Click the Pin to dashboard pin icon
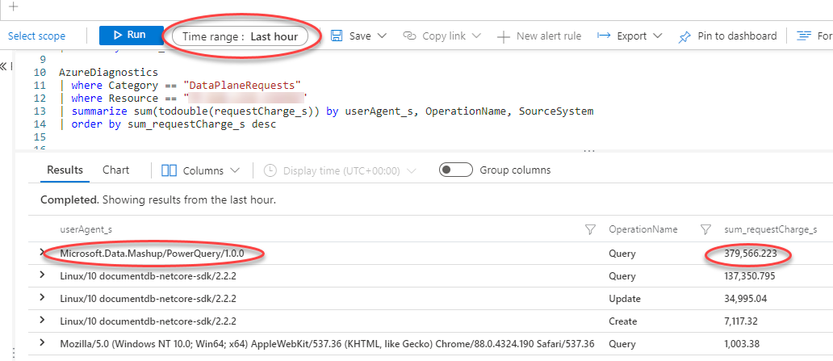This screenshot has width=833, height=361. point(684,36)
